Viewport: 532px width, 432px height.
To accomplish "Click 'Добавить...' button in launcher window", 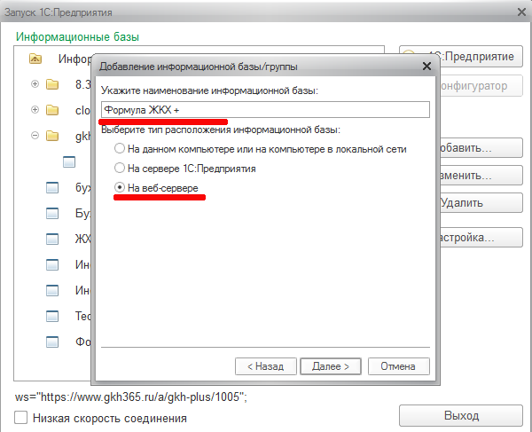I will (x=481, y=147).
